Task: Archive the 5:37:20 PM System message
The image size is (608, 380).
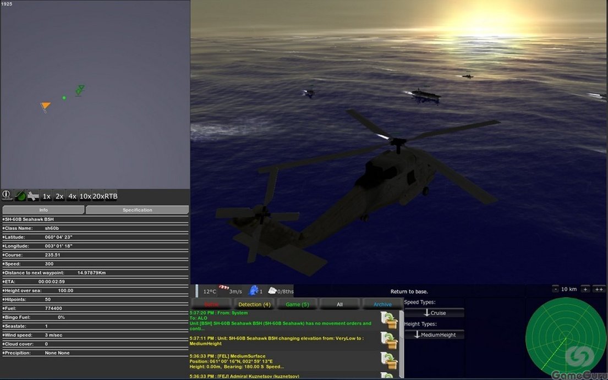Action: 389,320
